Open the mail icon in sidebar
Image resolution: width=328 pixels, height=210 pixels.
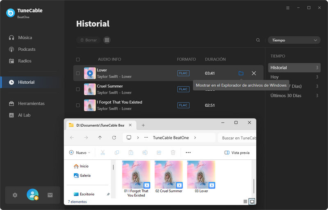coord(50,195)
